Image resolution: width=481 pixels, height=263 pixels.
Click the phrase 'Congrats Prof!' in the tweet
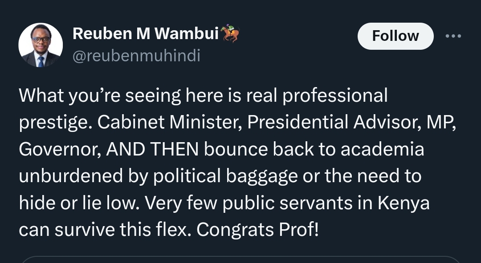coord(258,230)
